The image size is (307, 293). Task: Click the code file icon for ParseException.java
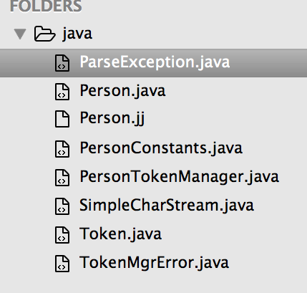pos(62,63)
